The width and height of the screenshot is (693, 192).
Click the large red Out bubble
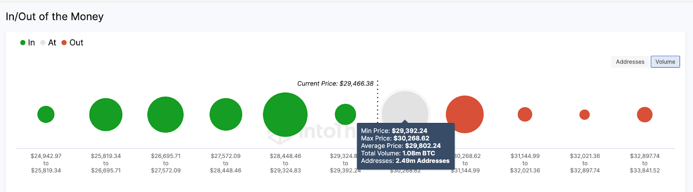(x=465, y=114)
